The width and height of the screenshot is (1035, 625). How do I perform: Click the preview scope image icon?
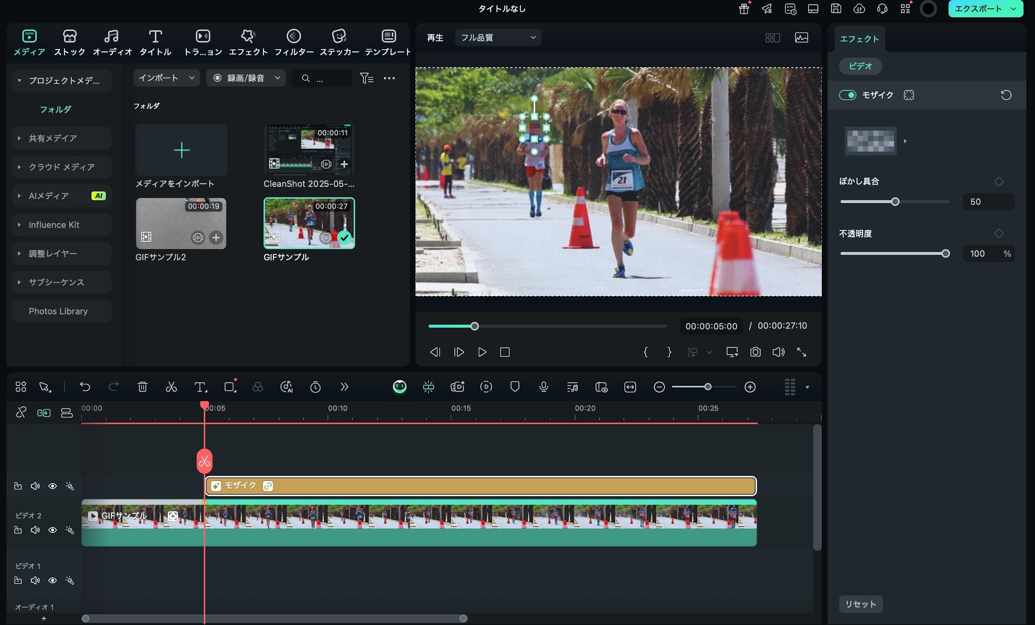801,37
